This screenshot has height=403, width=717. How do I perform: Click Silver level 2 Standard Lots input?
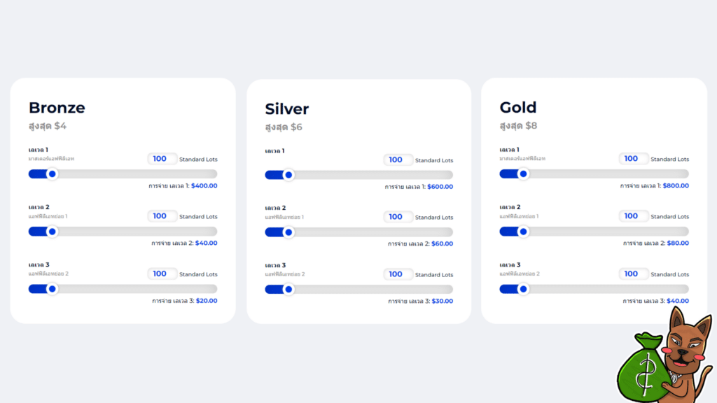396,217
